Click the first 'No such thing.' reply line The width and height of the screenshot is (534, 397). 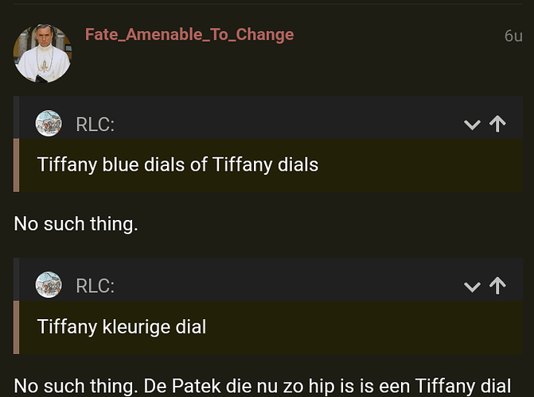pos(76,224)
